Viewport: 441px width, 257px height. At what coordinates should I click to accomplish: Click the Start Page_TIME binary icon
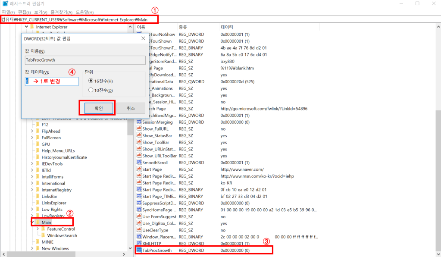pos(139,196)
